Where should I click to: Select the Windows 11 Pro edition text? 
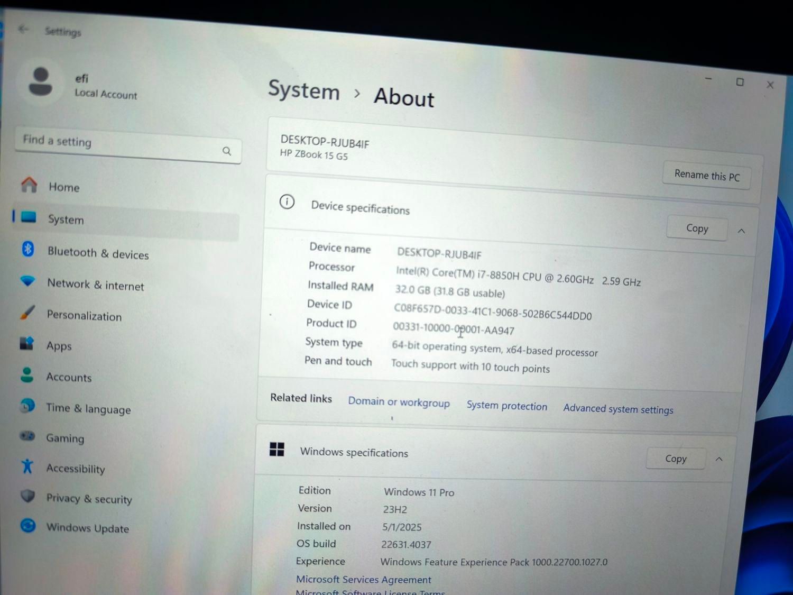point(419,492)
